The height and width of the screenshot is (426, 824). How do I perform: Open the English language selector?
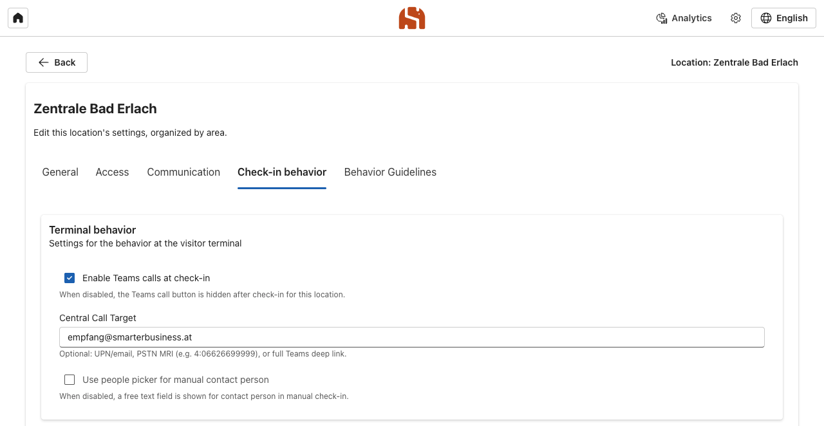click(783, 18)
